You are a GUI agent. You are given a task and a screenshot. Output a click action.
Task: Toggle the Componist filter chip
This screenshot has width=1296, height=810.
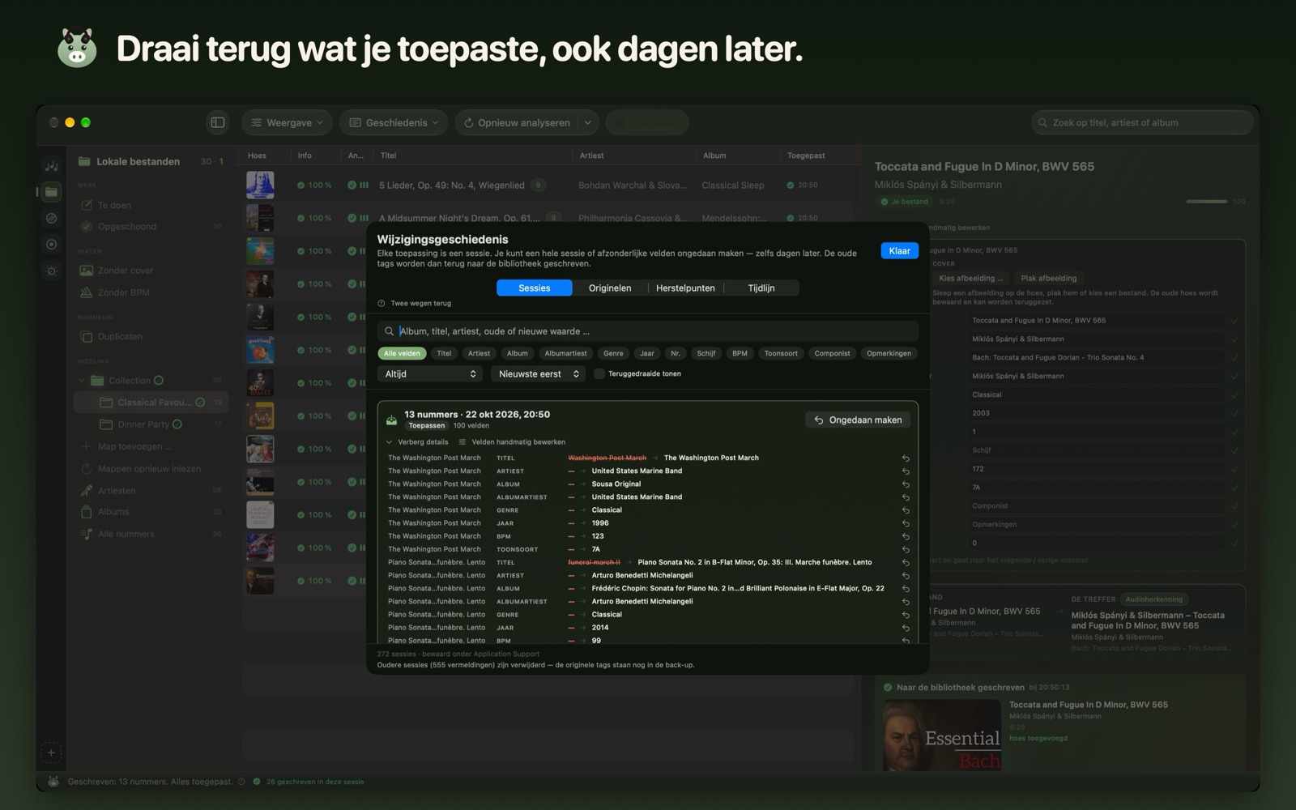(832, 353)
